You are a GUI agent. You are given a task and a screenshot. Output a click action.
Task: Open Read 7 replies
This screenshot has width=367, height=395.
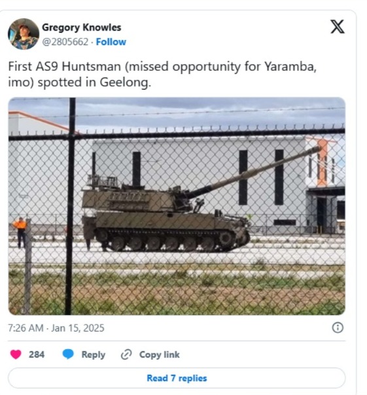point(177,378)
